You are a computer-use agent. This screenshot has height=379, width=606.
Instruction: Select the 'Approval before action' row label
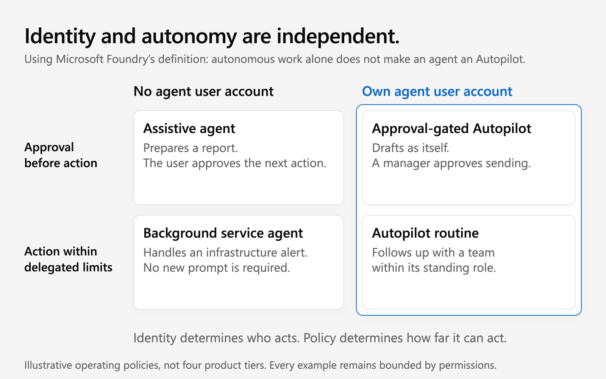click(61, 155)
